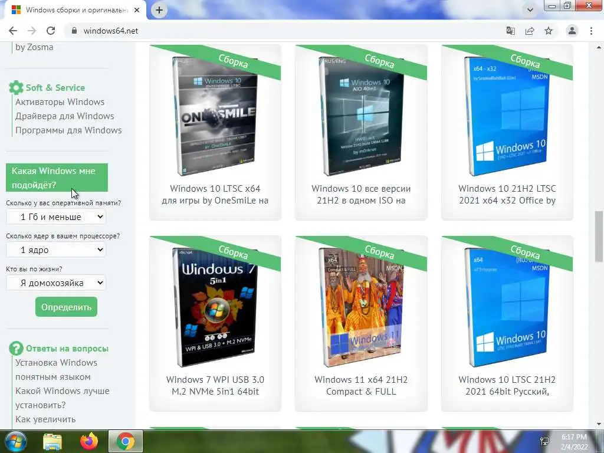Viewport: 604px width, 453px height.
Task: Click title Windows 10 21H2 LTSC 2021 x64 x32 Office
Action: pyautogui.click(x=507, y=195)
